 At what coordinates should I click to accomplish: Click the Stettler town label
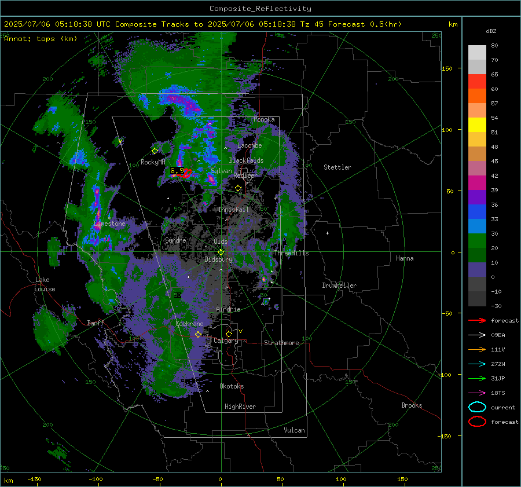coord(337,167)
